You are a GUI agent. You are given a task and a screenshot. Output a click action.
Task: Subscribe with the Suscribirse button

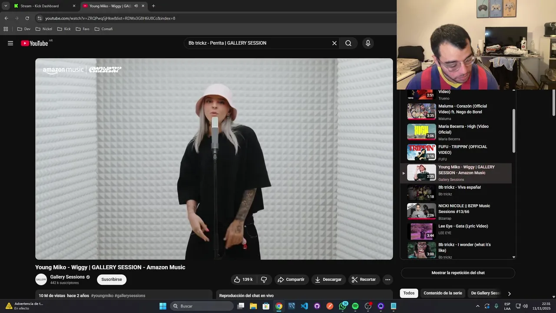112,280
